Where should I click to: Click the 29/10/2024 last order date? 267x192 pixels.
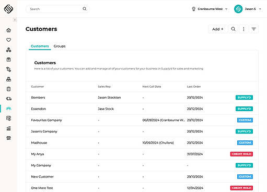click(195, 176)
